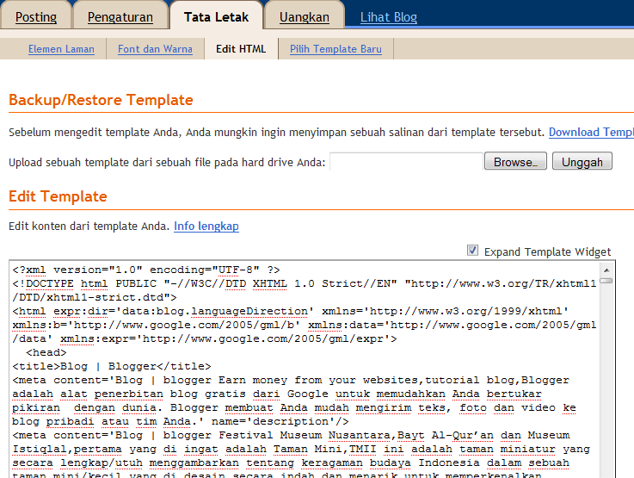Click the <title>Blog | Blogger</title> line

pos(112,366)
